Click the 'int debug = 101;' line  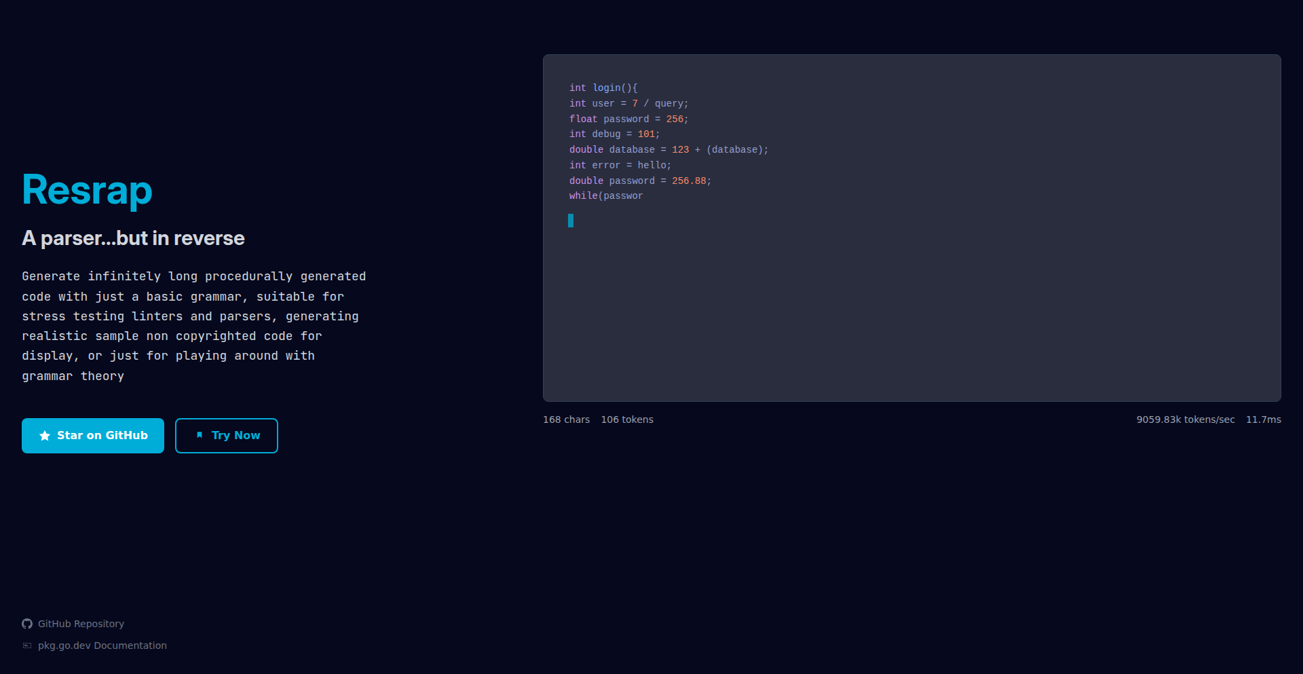pos(615,134)
